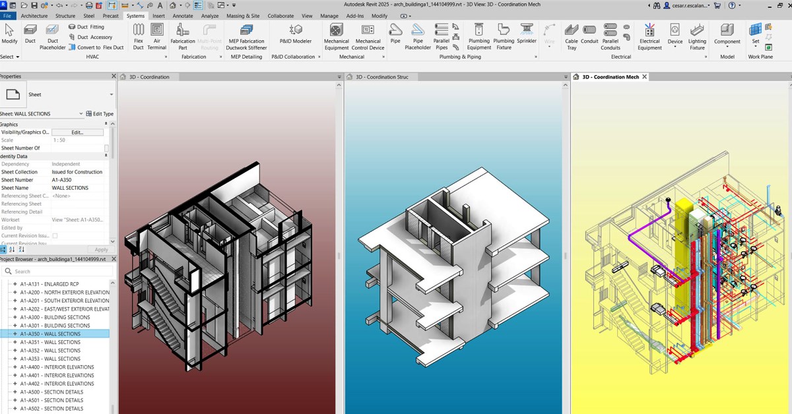This screenshot has width=792, height=414.
Task: Choose the Air Terminal tool
Action: pyautogui.click(x=156, y=35)
